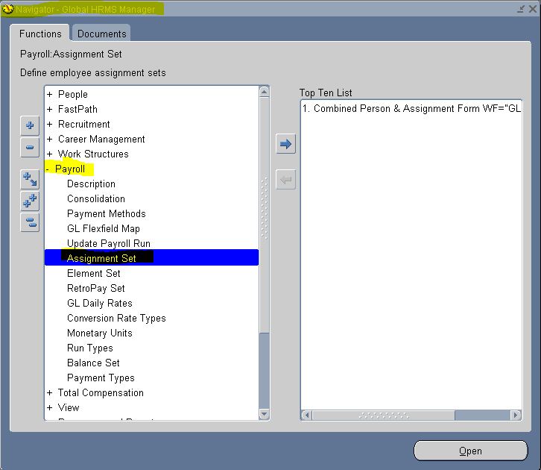
Task: Click Top Ten List horizontal scroll left arrow
Action: coord(307,415)
